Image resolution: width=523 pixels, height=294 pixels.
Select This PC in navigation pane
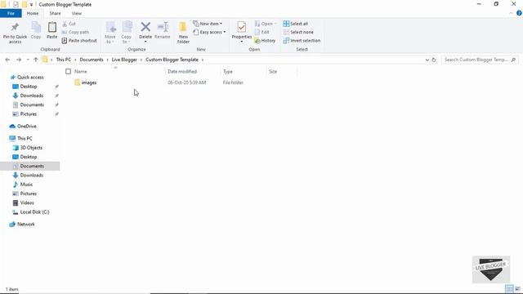point(25,138)
